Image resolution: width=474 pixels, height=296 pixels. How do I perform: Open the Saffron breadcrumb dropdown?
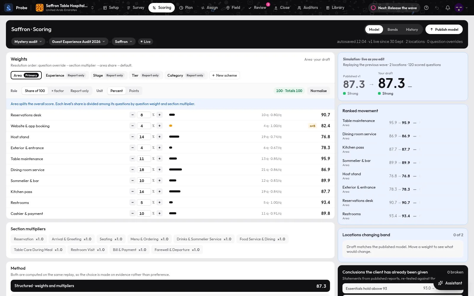pyautogui.click(x=124, y=41)
